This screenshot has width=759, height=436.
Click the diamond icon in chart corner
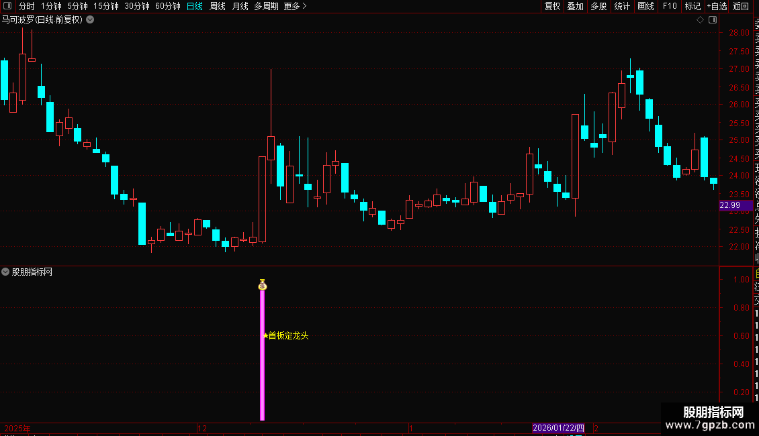(700, 20)
